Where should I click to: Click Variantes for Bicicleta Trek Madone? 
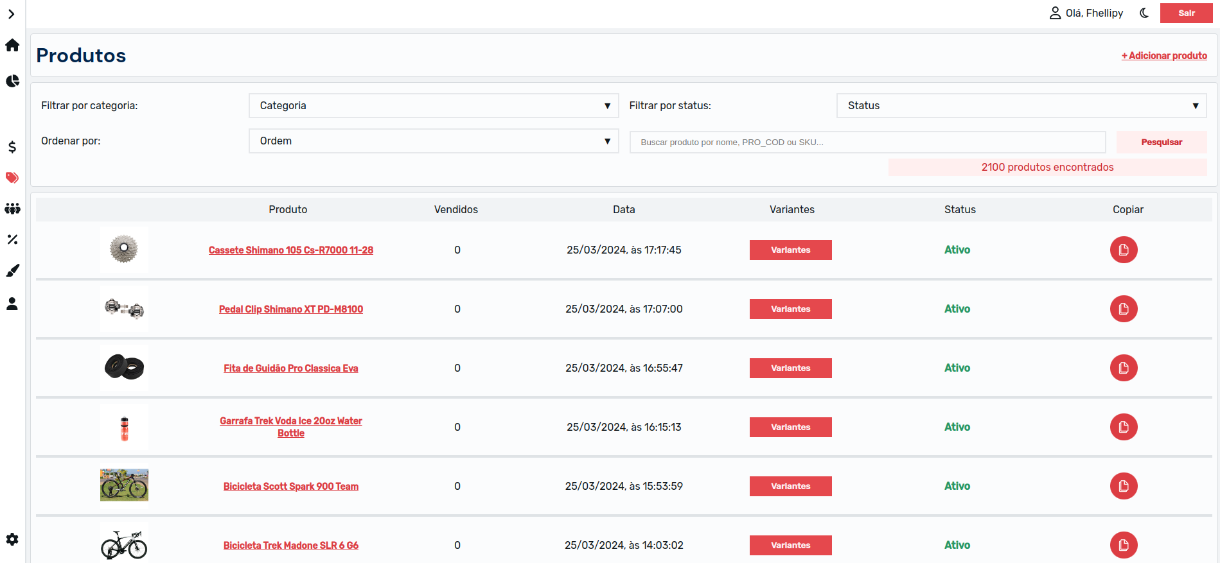pos(791,545)
